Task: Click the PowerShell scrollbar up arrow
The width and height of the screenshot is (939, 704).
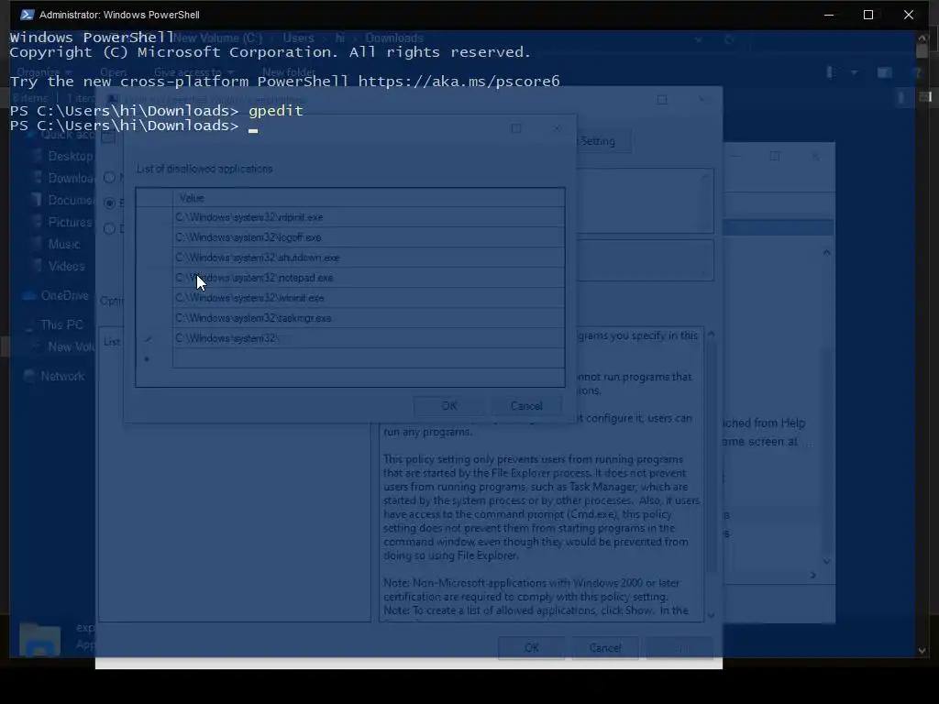Action: coord(922,37)
